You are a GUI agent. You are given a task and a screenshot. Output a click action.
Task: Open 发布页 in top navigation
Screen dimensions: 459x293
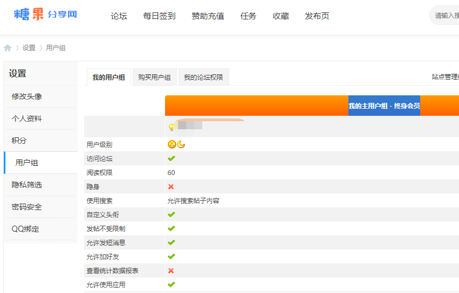tap(317, 16)
